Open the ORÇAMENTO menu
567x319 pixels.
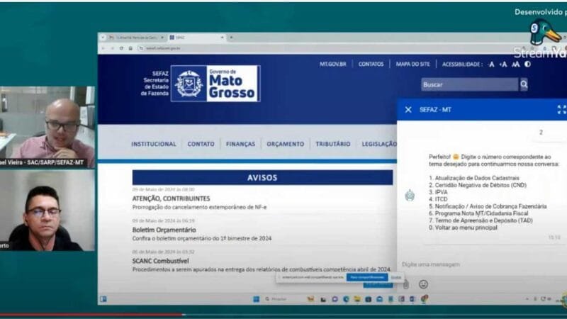286,144
